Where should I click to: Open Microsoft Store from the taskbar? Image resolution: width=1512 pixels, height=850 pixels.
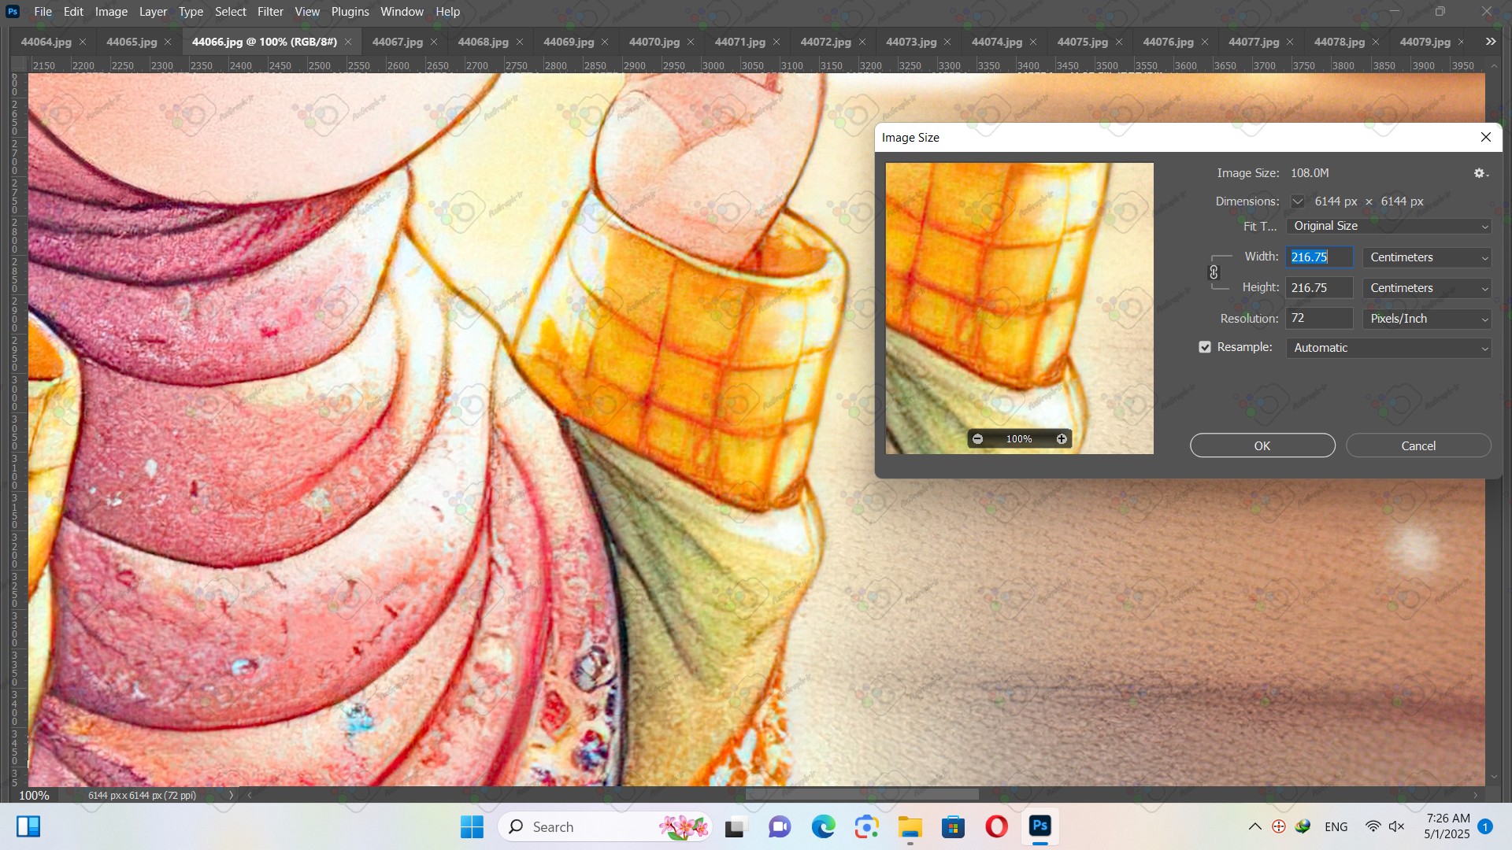[x=953, y=826]
